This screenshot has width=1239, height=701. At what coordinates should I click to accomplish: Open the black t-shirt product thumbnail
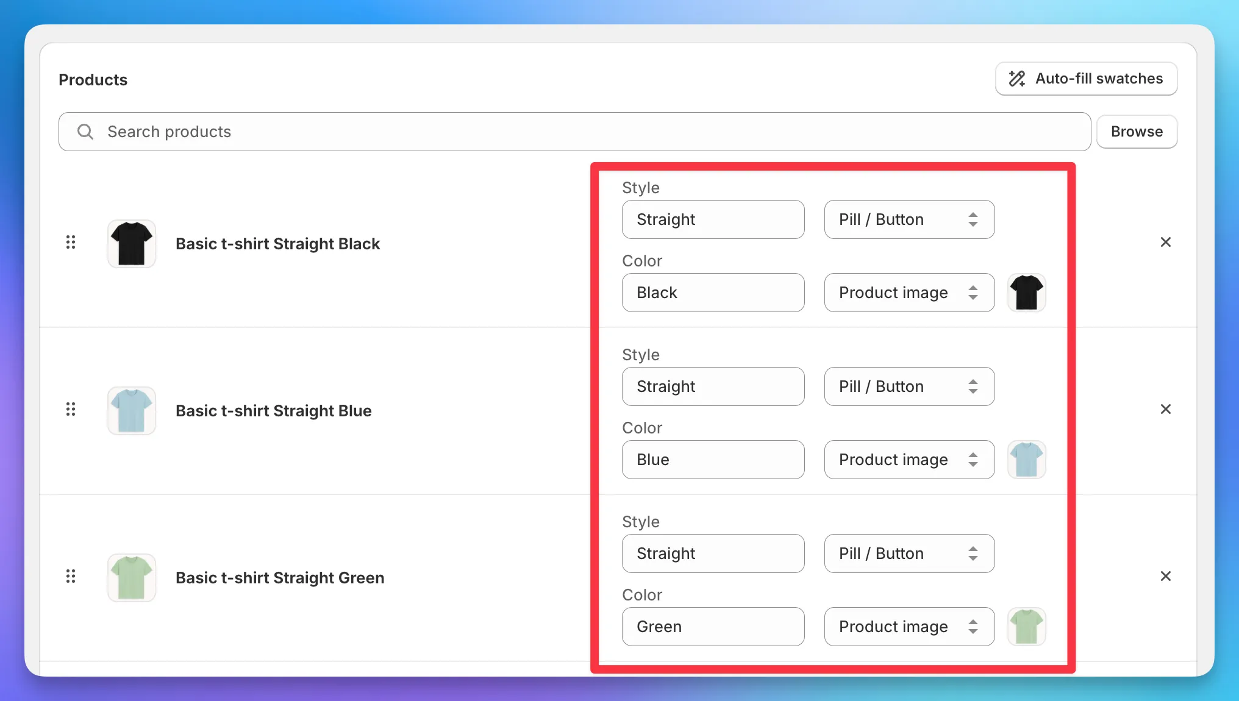(x=132, y=244)
